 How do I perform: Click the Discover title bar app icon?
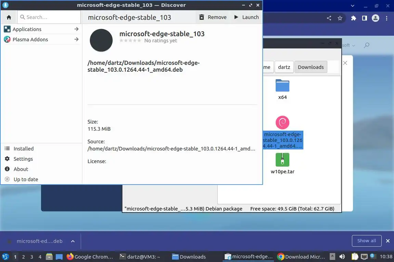click(5, 5)
